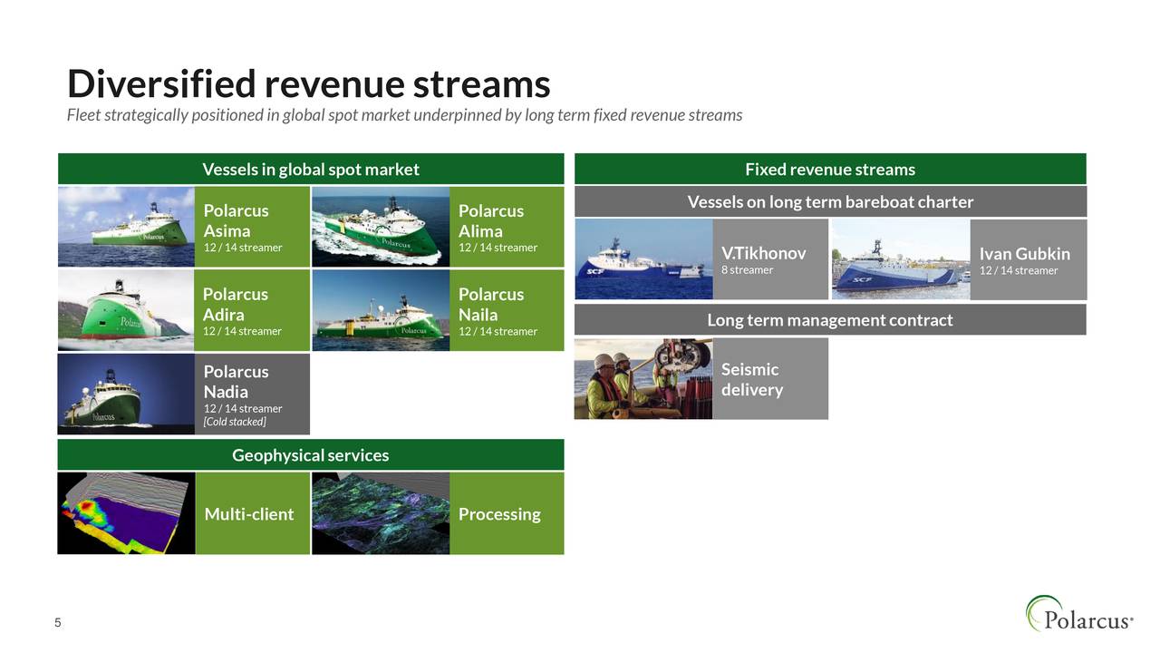The width and height of the screenshot is (1160, 653).
Task: Click the 'Polarcus Alima' label
Action: click(x=491, y=220)
